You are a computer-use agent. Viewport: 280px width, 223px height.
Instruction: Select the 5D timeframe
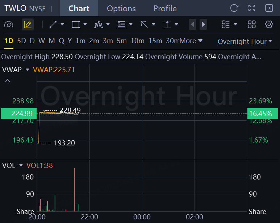22,41
